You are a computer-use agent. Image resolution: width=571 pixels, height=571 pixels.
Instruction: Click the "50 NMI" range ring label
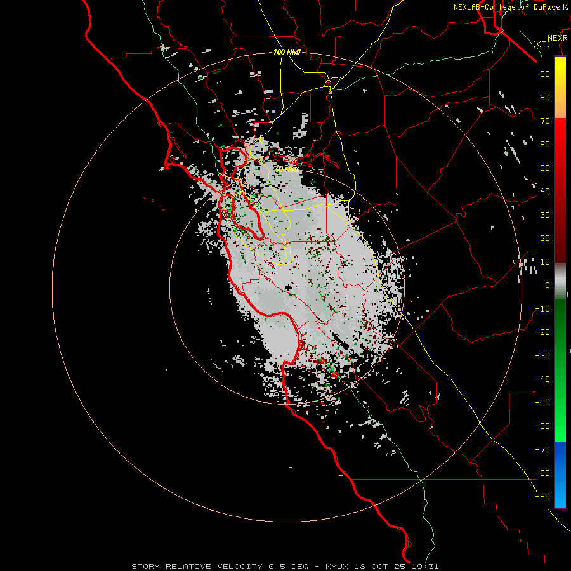[287, 169]
